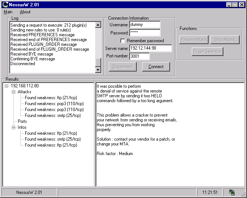Click the 11:21:51 clock in status bar
247x198 pixels.
tap(210, 192)
